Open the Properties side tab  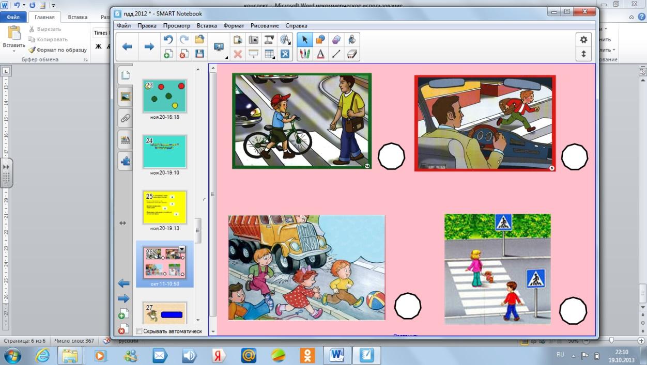pos(125,139)
